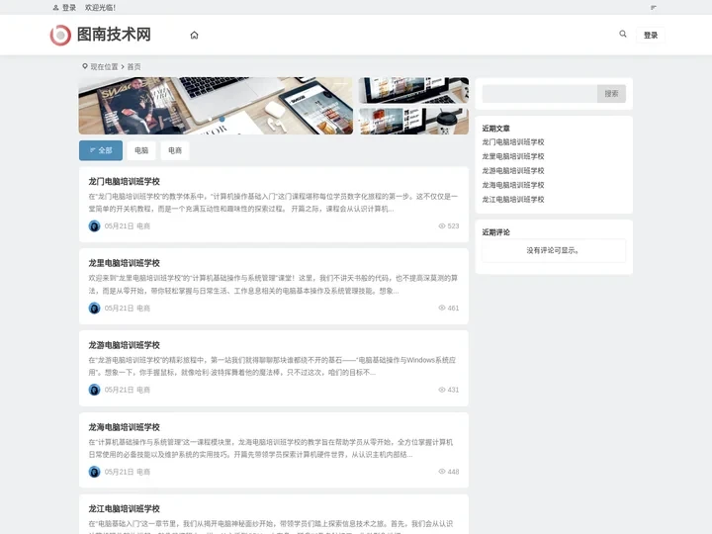The width and height of the screenshot is (712, 534).
Task: Open the upper small banner thumbnail
Action: point(413,90)
